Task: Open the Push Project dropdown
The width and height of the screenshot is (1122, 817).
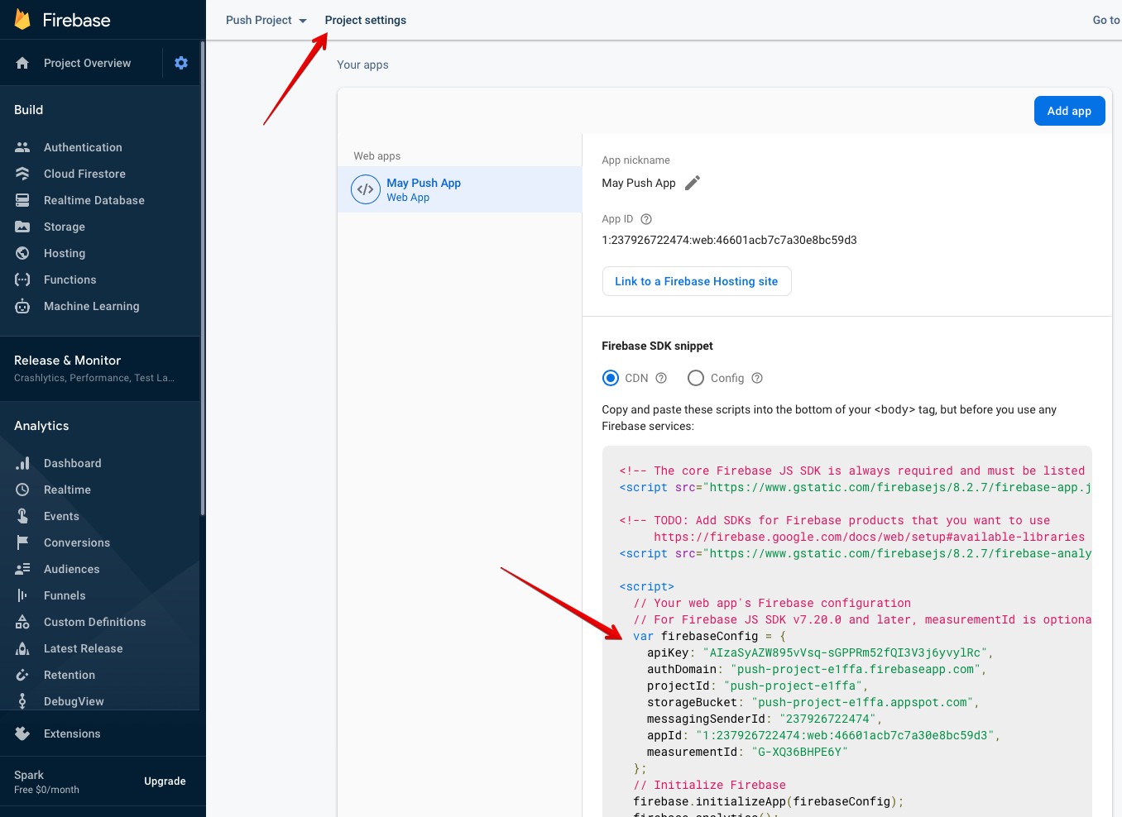Action: (266, 20)
